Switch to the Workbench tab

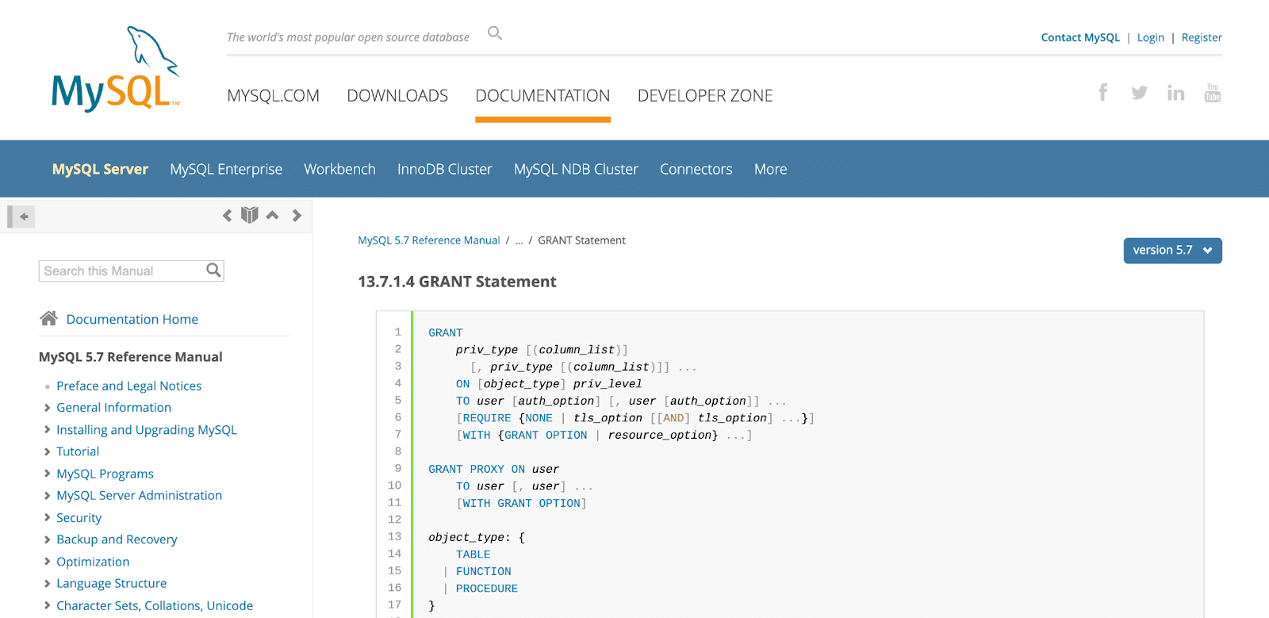(339, 169)
